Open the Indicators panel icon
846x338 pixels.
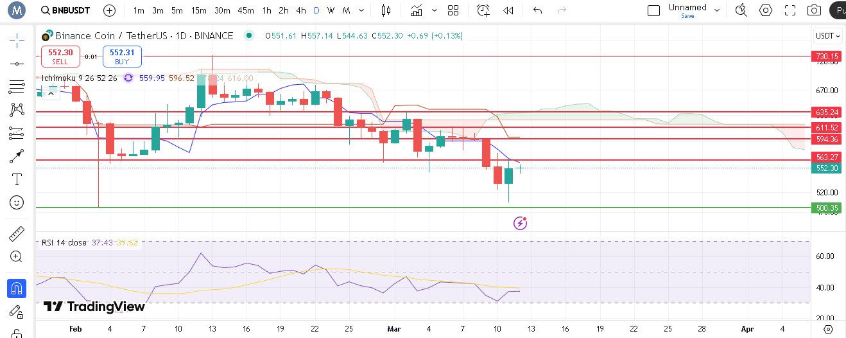[417, 10]
